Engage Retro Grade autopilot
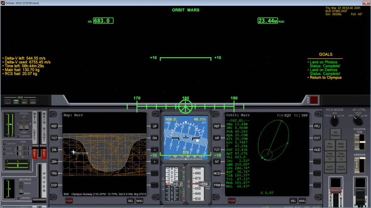 341,145
